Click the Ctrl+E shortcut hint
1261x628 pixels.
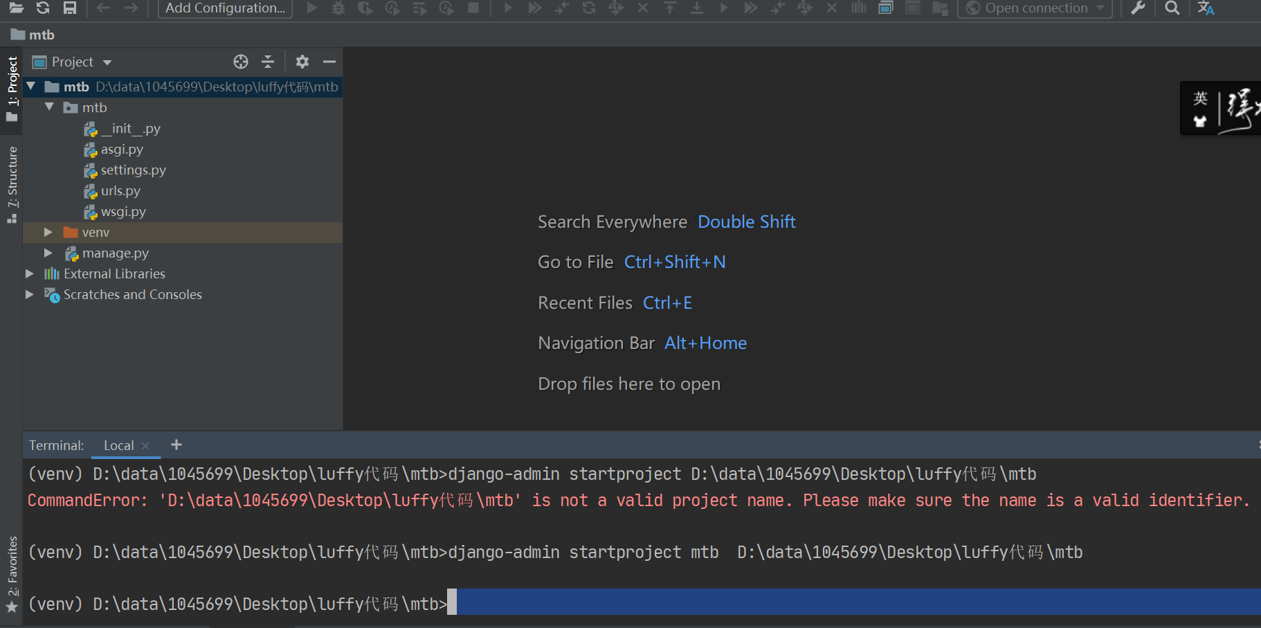[x=667, y=303]
